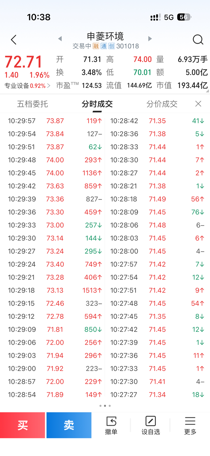Tap the 融 margin trading badge
Screen dimensions: 210x456
(96, 46)
